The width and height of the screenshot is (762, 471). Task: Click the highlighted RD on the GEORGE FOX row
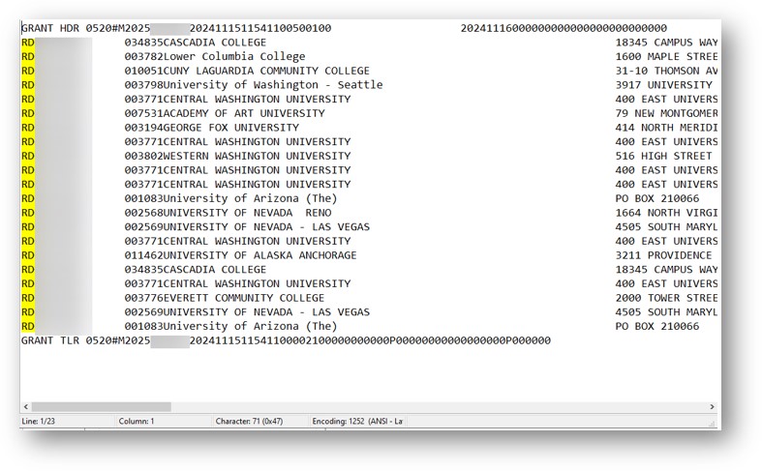click(28, 128)
